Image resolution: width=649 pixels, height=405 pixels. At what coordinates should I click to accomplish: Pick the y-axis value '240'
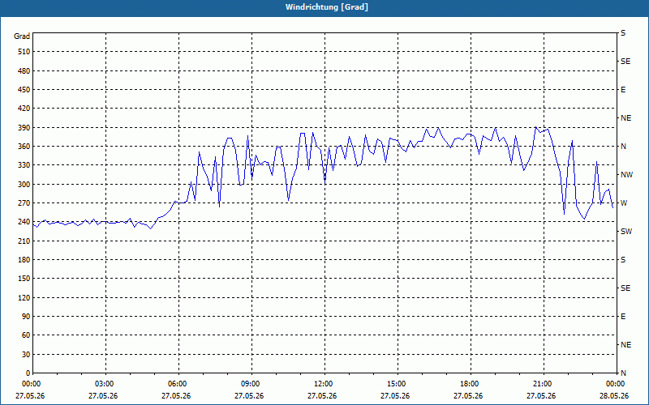pos(24,222)
